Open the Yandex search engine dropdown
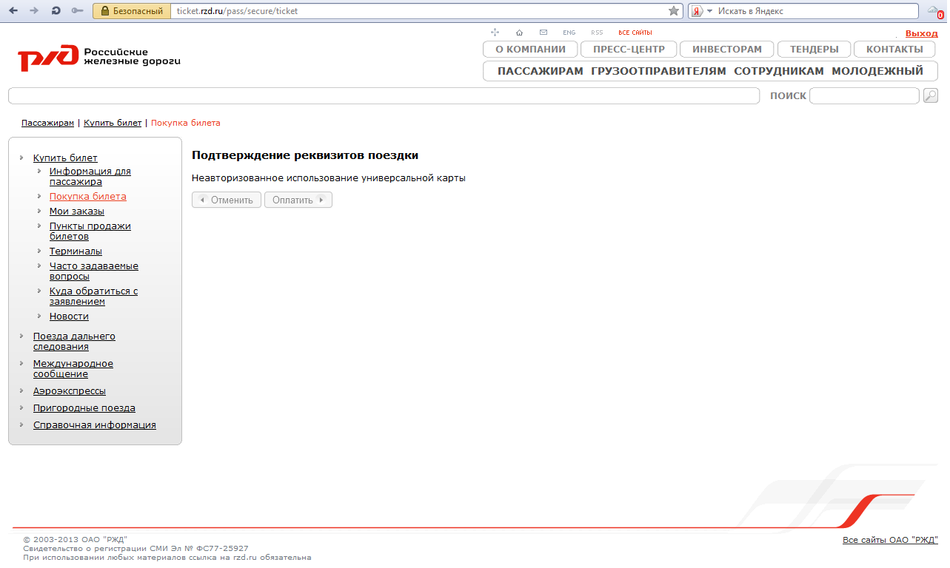 (709, 11)
